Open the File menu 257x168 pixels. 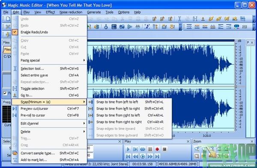coord(6,12)
